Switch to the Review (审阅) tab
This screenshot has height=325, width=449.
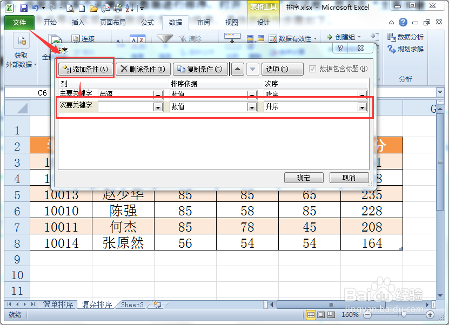(204, 22)
